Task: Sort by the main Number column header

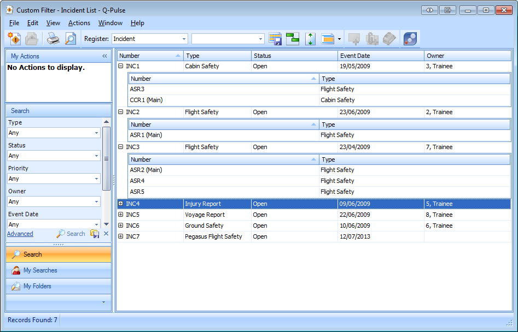Action: [150, 56]
